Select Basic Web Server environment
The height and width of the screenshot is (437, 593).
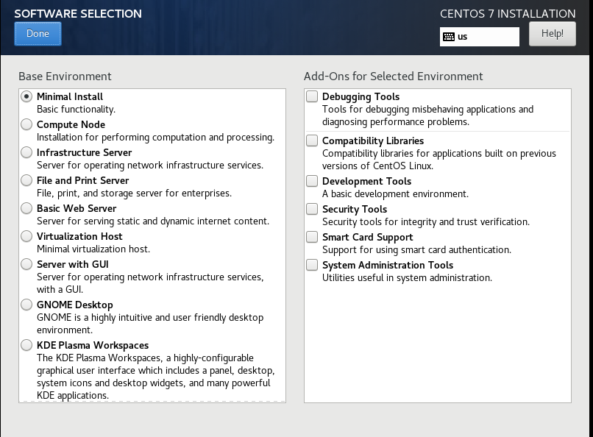click(x=27, y=208)
